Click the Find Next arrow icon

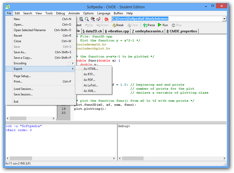tap(93, 19)
